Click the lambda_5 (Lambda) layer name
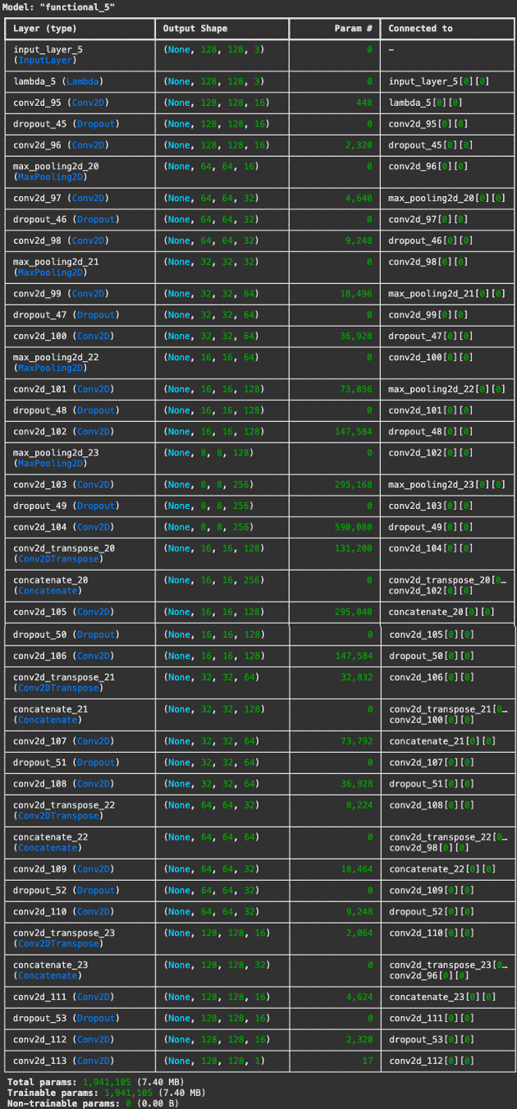The width and height of the screenshot is (517, 1109). [x=58, y=82]
